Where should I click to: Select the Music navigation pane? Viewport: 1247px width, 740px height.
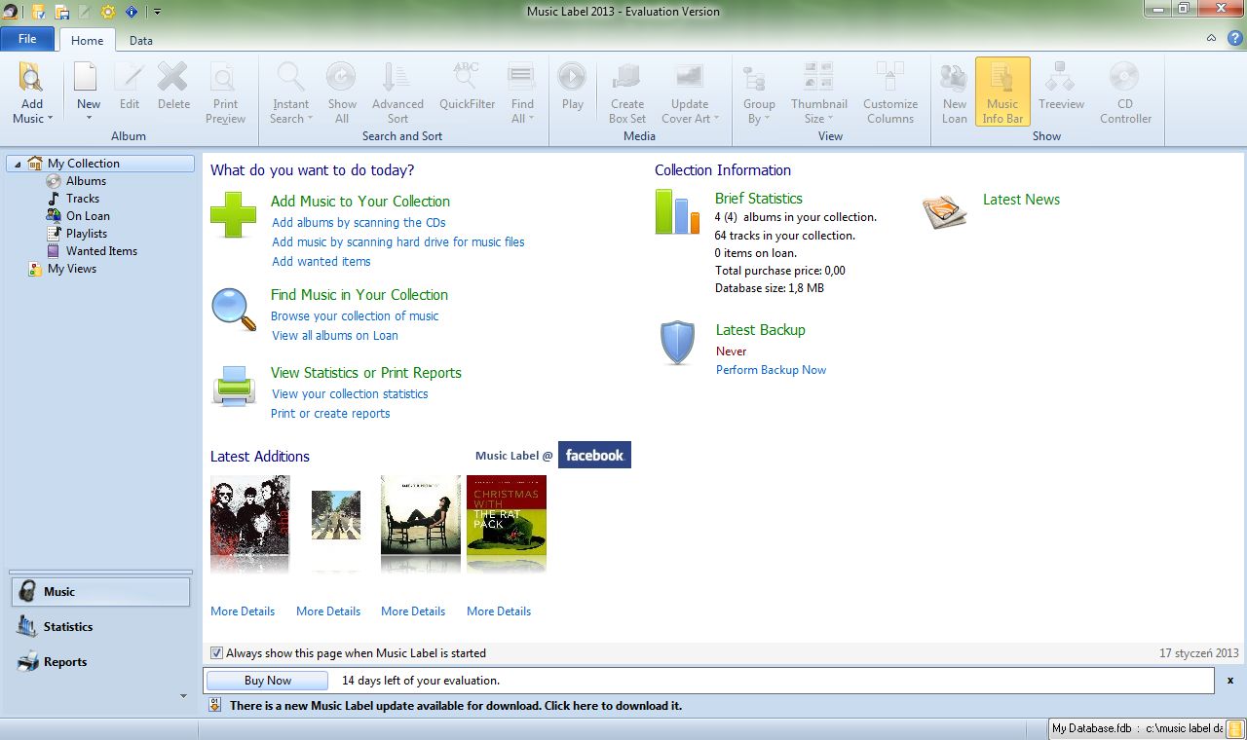coord(100,592)
